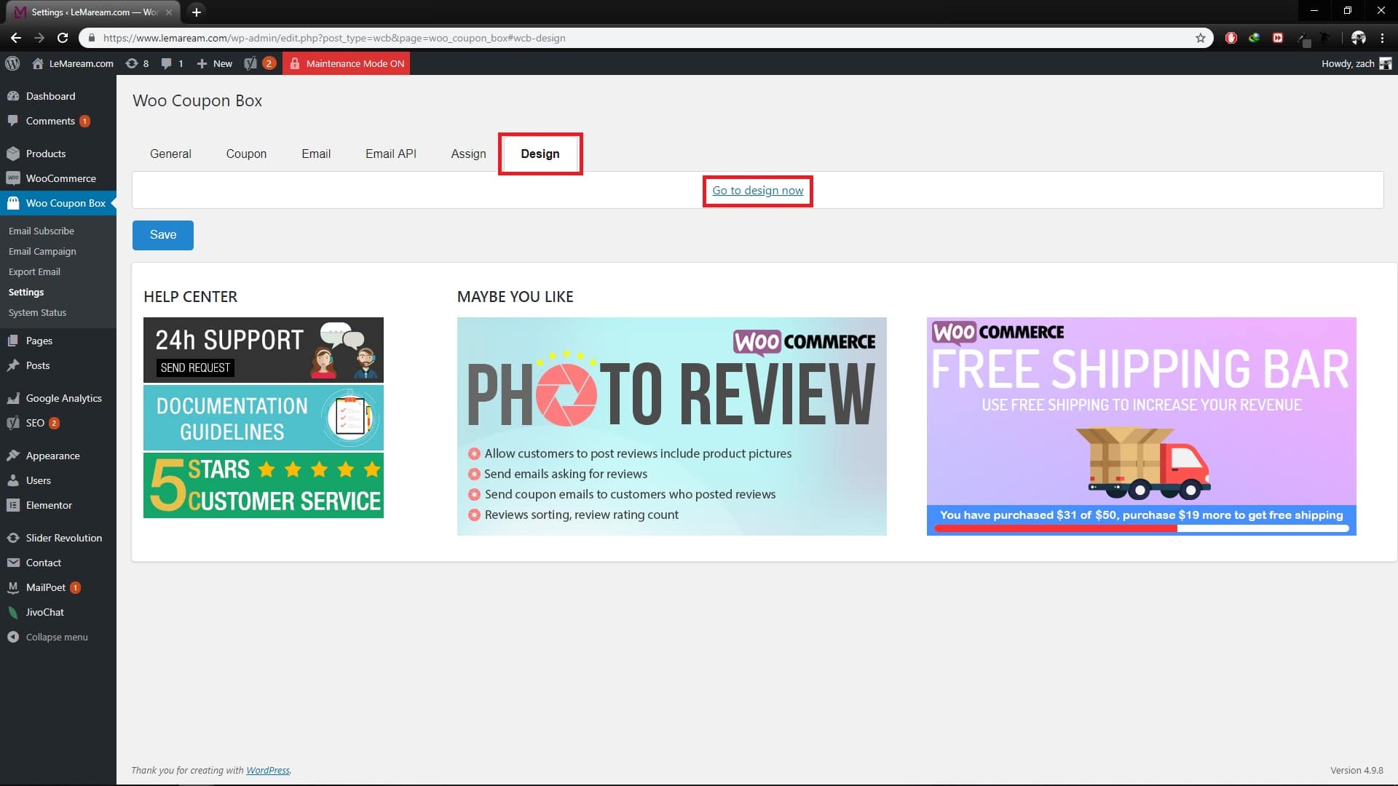The height and width of the screenshot is (786, 1398).
Task: Open Settings submenu item
Action: (x=26, y=292)
